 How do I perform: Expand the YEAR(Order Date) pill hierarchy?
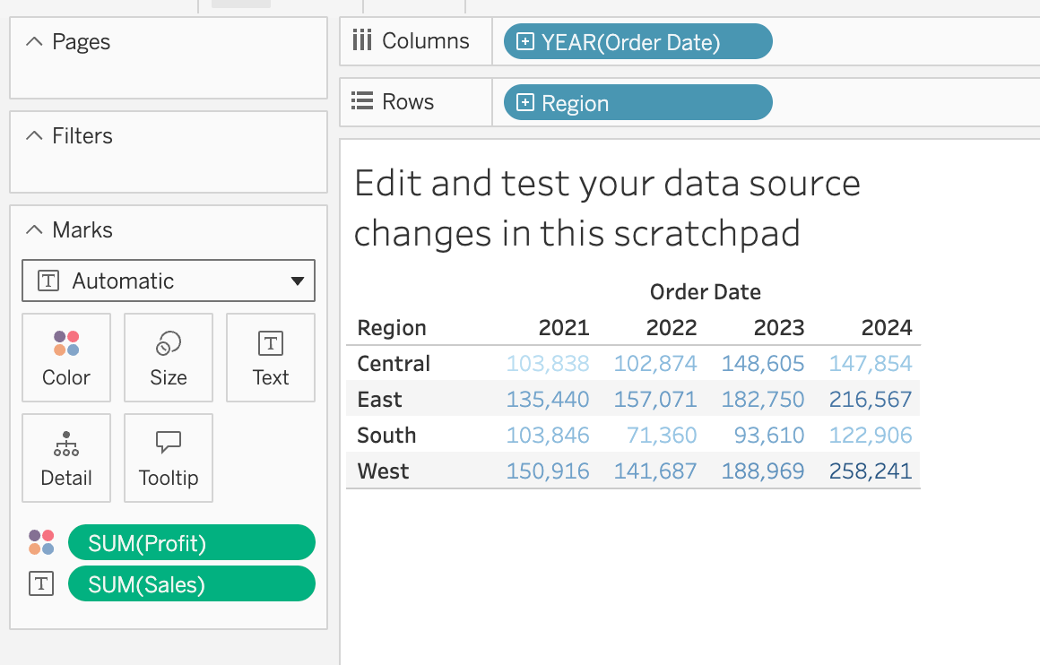524,40
